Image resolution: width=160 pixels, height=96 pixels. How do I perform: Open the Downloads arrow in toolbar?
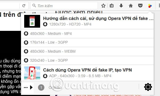tap(121, 6)
